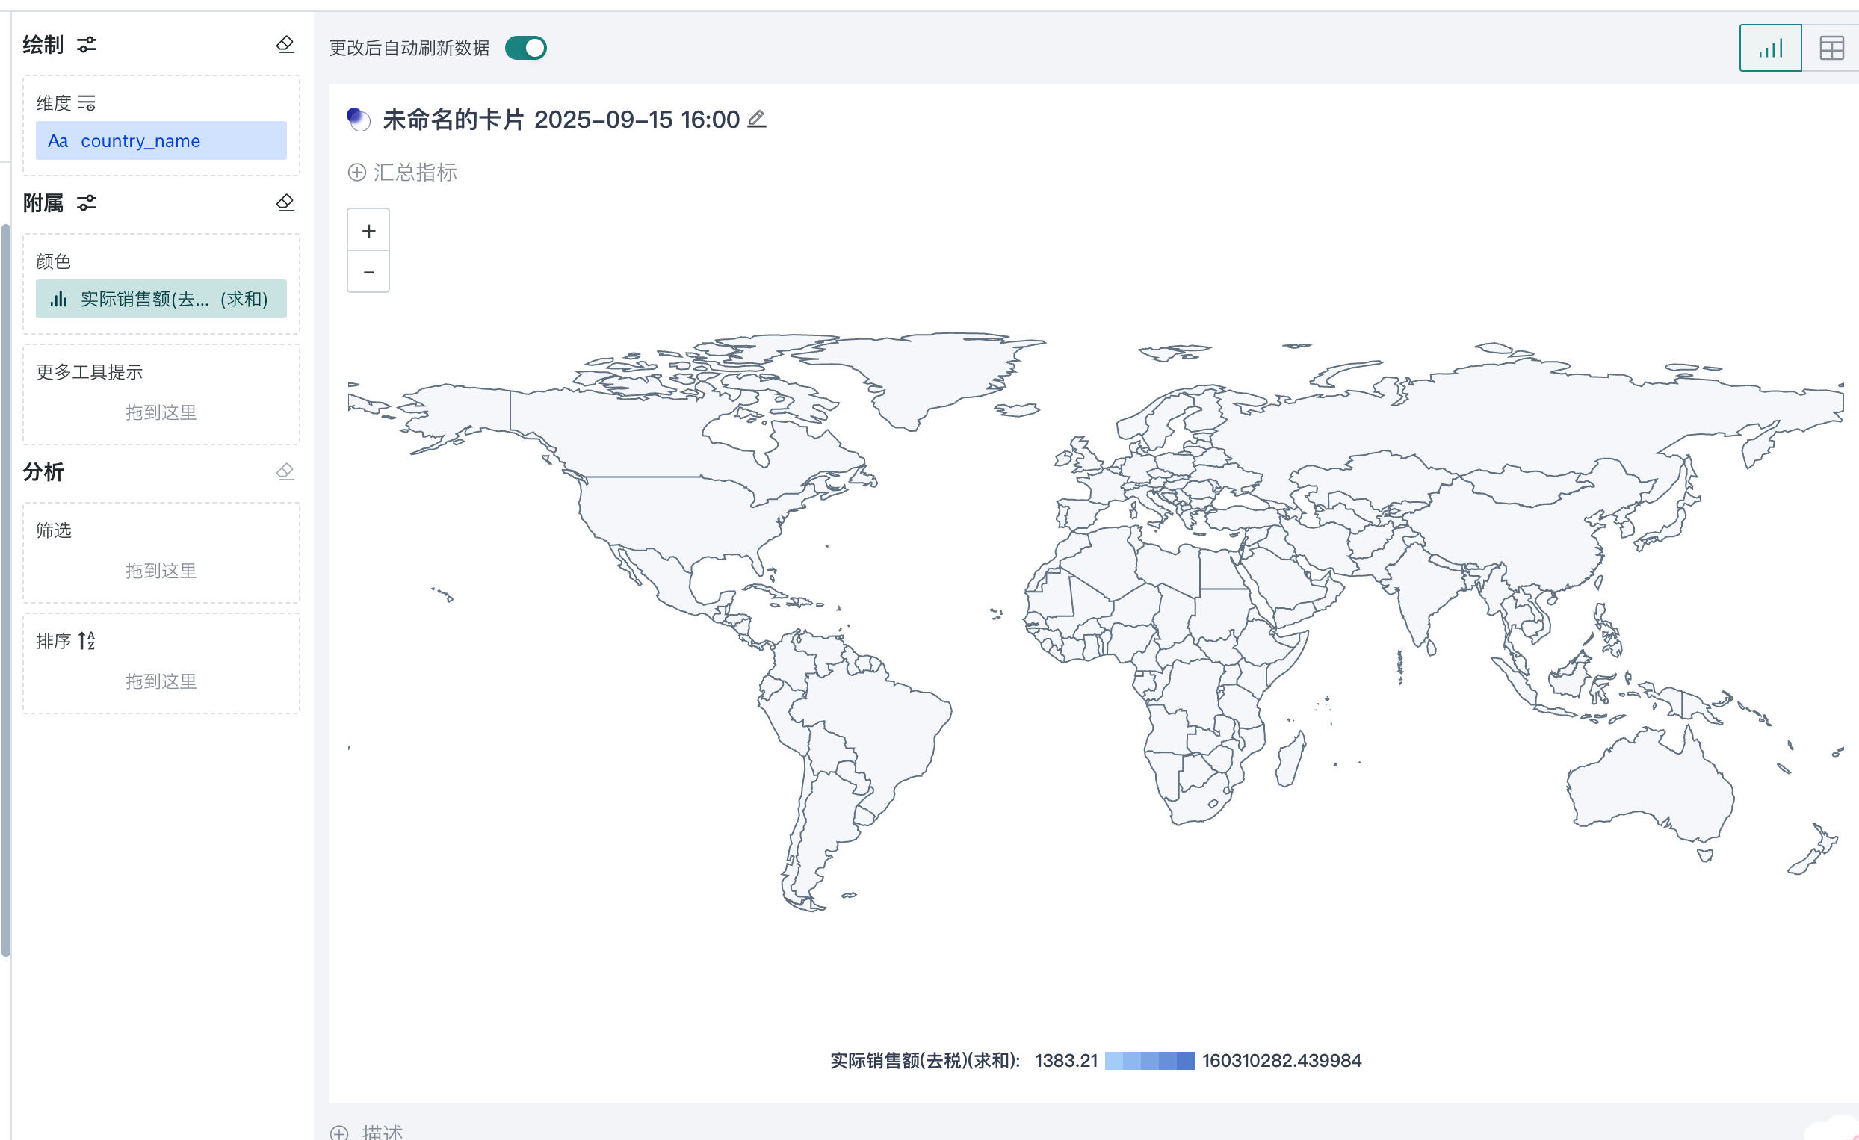Click the map chart type icon beside title
The image size is (1859, 1140).
pos(359,120)
